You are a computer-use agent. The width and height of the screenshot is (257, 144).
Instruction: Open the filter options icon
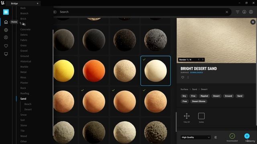tap(237, 12)
